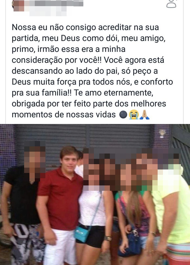Tap the turquoise crossbody purse in photo
The height and width of the screenshot is (265, 190).
82,234
